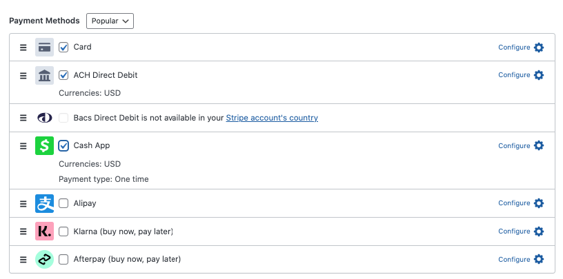Click the Klarna gear icon

click(x=539, y=231)
